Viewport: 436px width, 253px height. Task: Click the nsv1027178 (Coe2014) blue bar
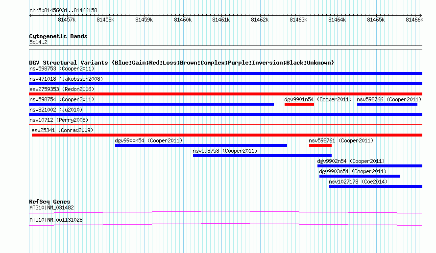click(376, 186)
